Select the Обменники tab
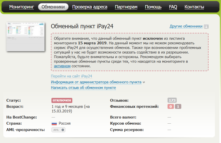Screen dimensions: 221x143 point(53,7)
